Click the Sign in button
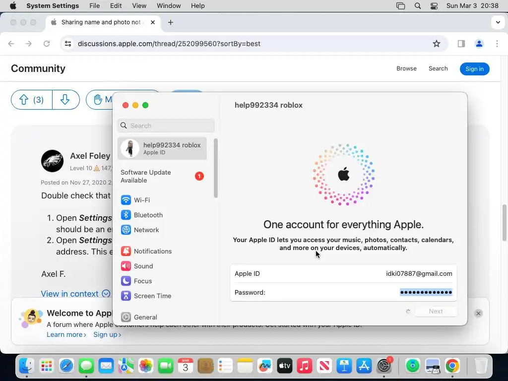 (474, 68)
